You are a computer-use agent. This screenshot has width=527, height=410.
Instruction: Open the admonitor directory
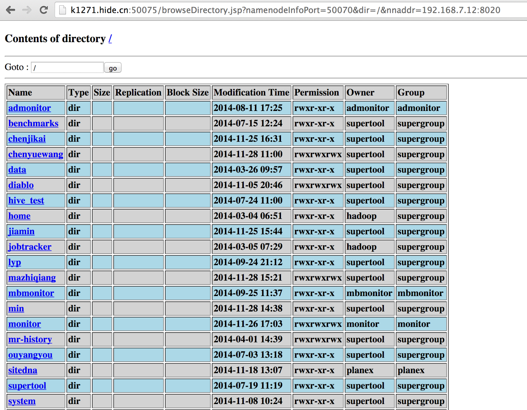click(30, 108)
